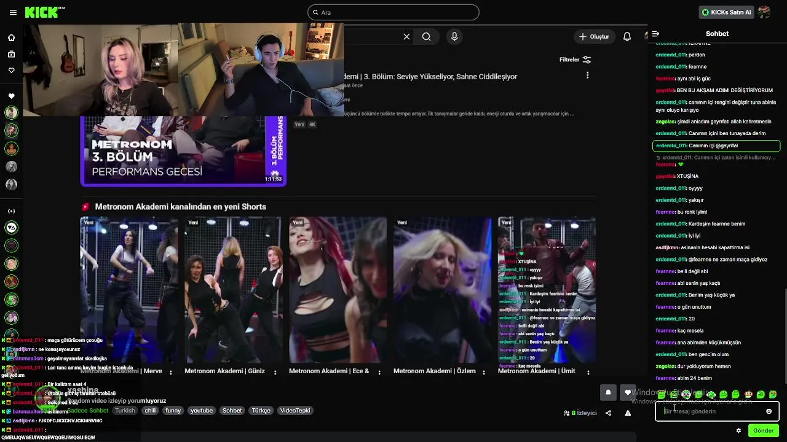Open Following heart outline icon in sidebar
787x442 pixels.
click(11, 71)
